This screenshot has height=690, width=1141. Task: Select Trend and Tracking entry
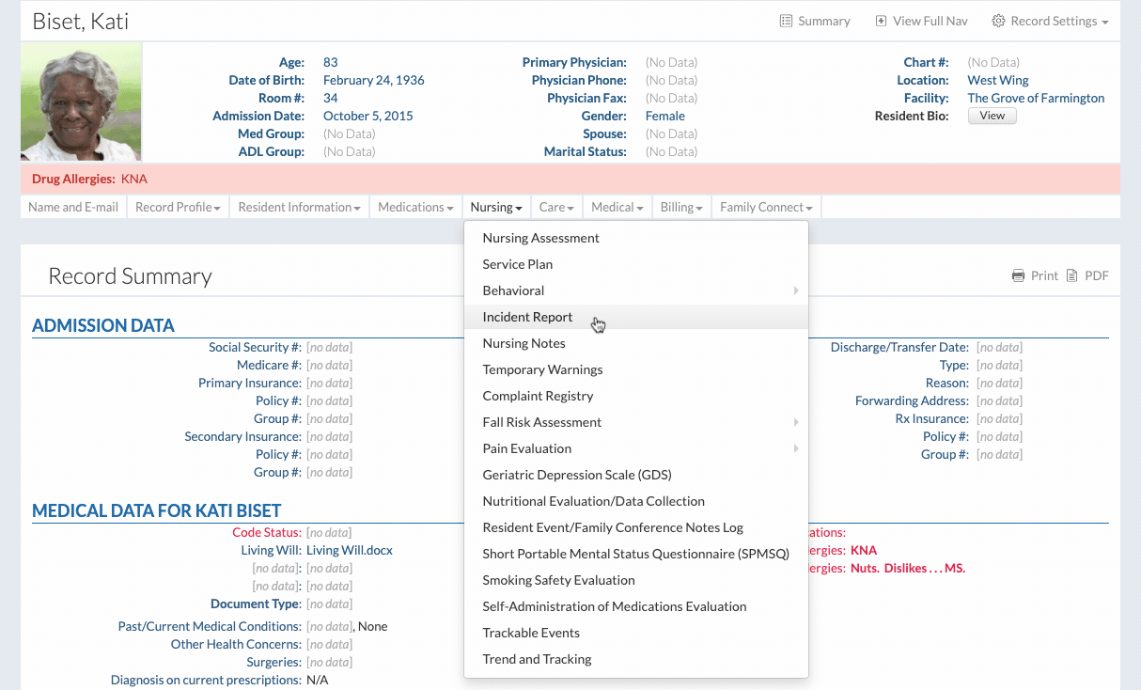click(537, 659)
